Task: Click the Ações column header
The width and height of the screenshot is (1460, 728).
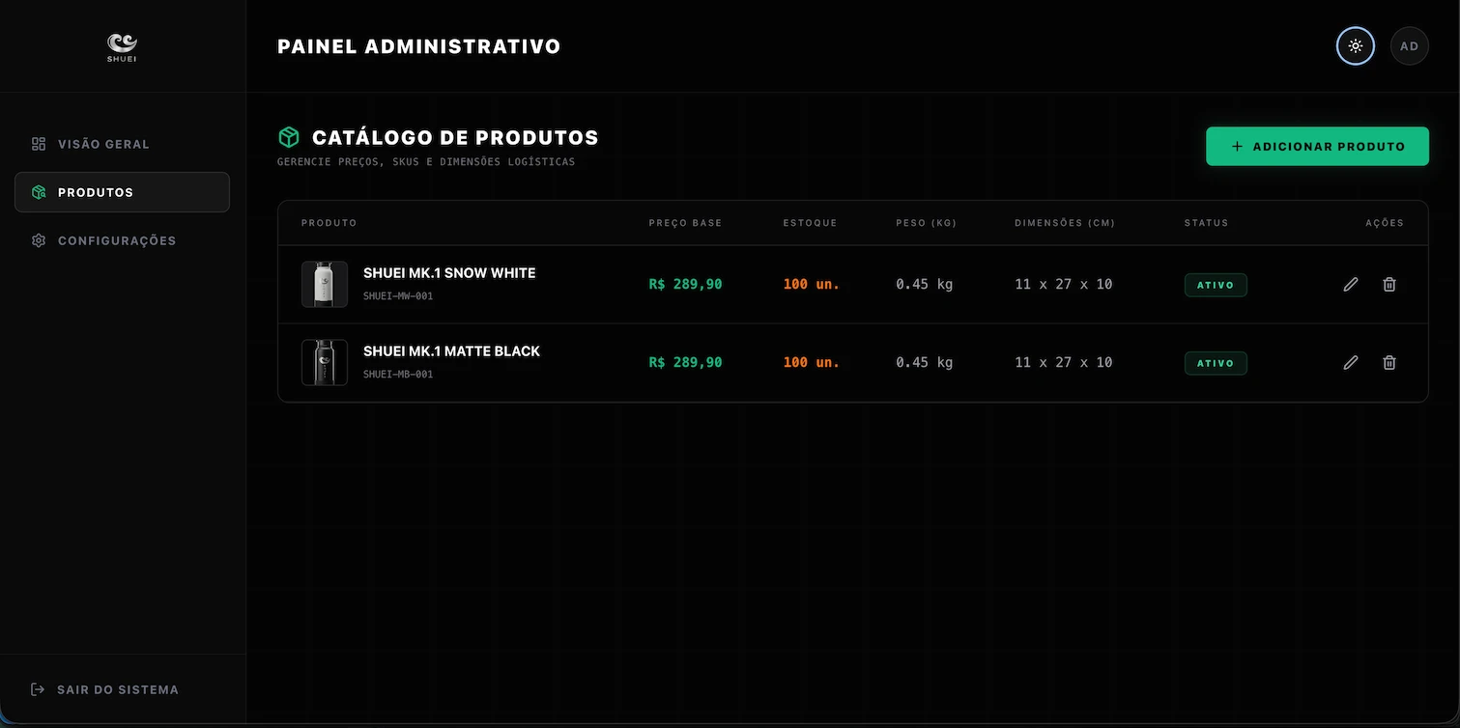Action: [x=1385, y=223]
